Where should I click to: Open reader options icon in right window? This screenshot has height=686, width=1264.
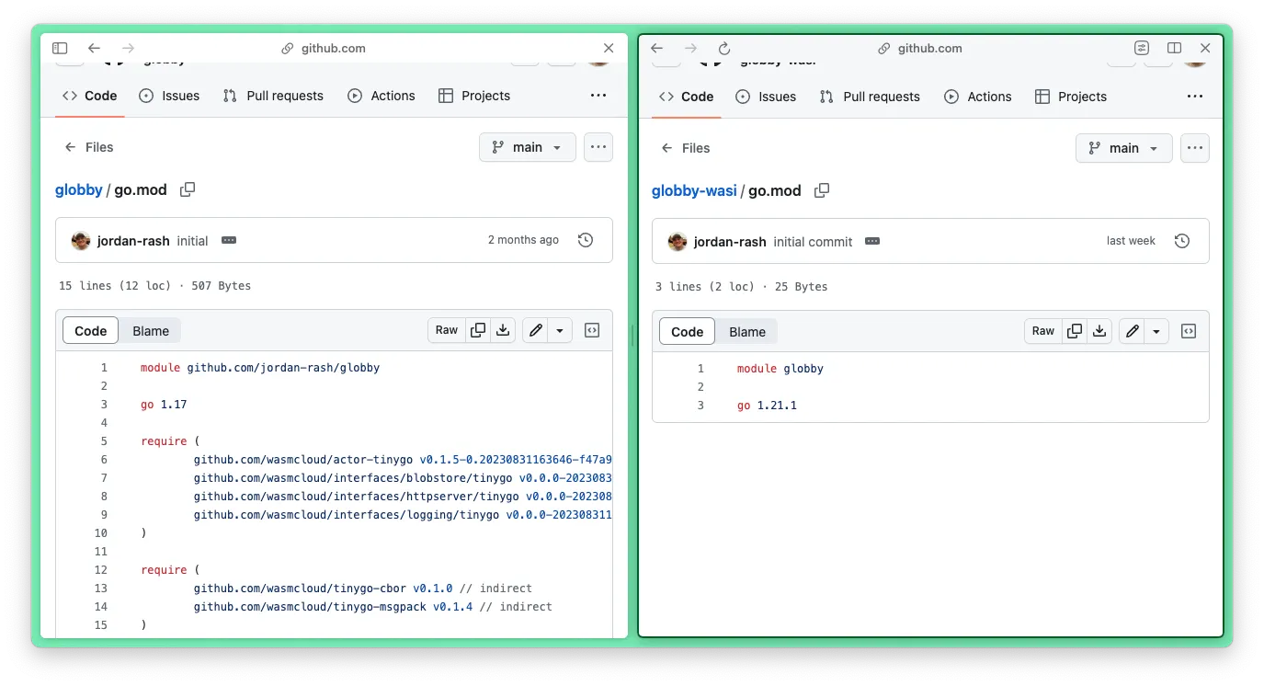pos(1142,48)
